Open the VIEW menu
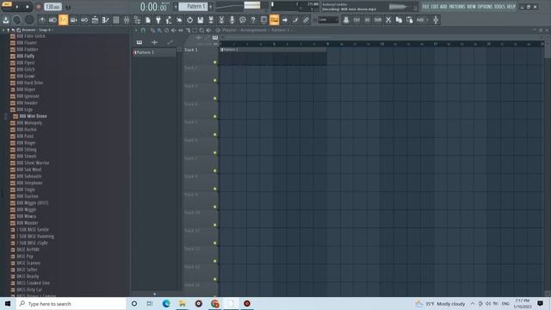 pos(472,7)
